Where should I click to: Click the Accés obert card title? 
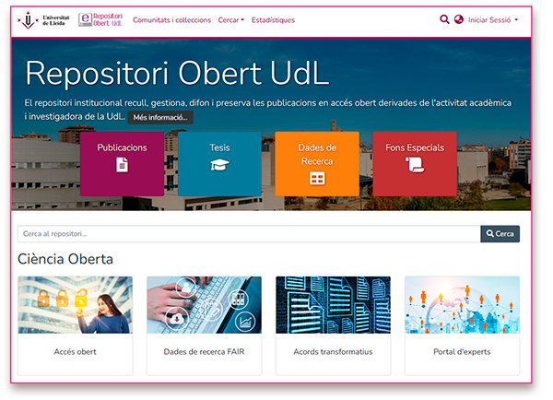pos(76,352)
